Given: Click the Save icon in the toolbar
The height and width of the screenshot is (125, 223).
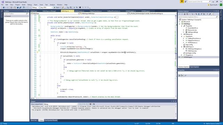Looking at the screenshot, I should pyautogui.click(x=18, y=8).
